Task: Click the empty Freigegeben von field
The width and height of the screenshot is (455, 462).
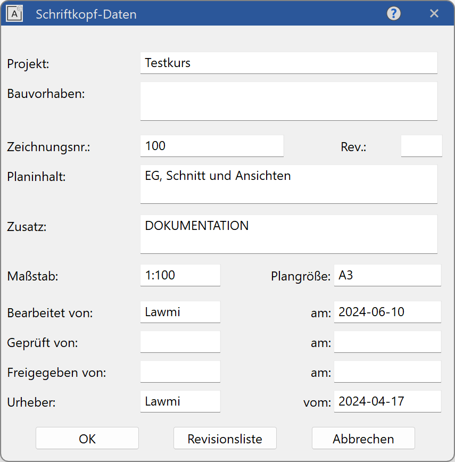Action: 180,372
